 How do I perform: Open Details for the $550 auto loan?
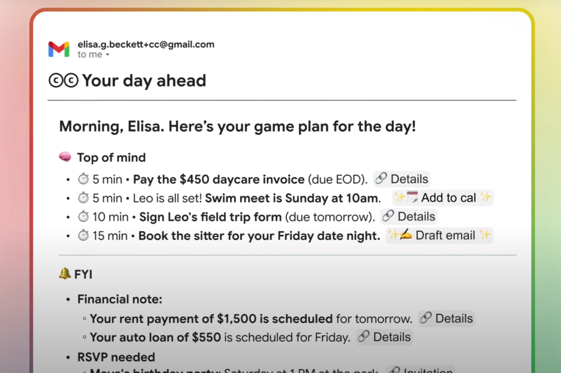point(384,338)
